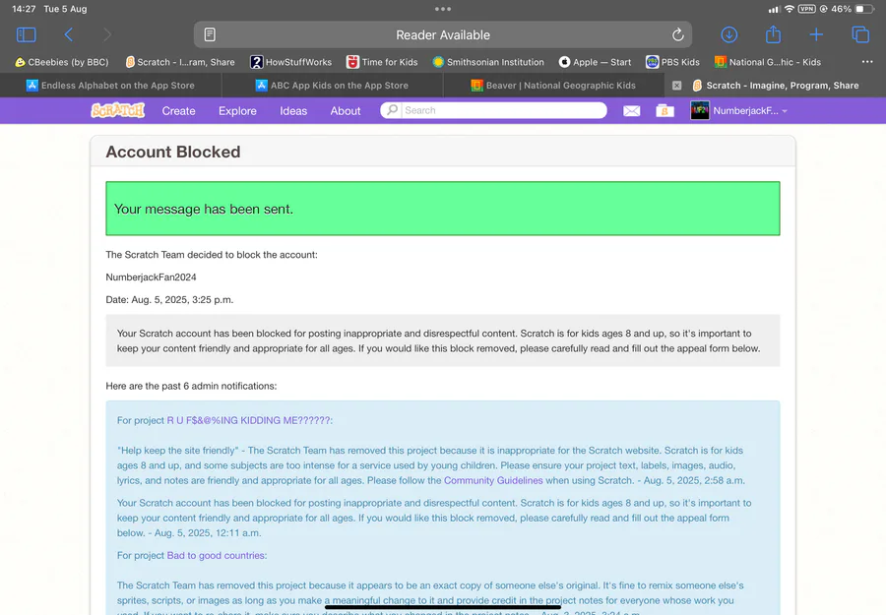Show tab overview

(x=860, y=35)
